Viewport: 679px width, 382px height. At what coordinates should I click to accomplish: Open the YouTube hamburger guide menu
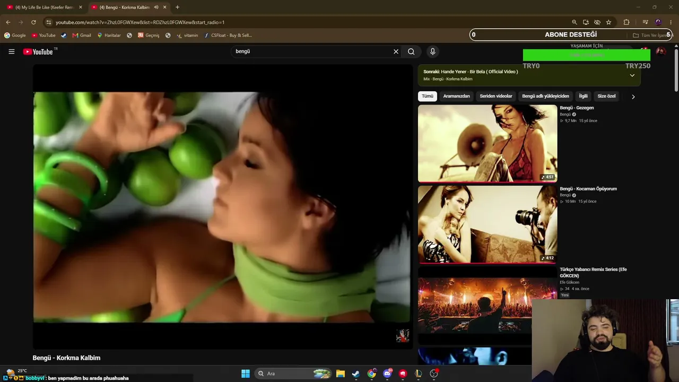12,51
